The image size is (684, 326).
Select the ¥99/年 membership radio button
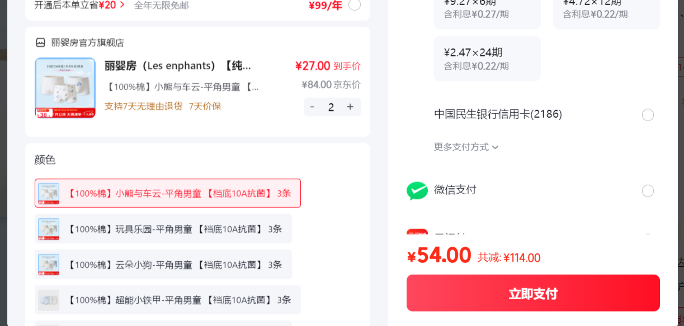click(x=355, y=5)
